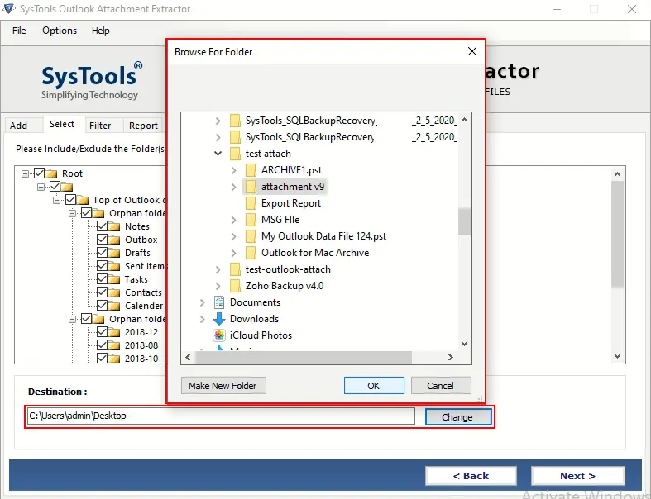Click the folder icon beside test attach
The image size is (651, 499).
click(x=235, y=154)
